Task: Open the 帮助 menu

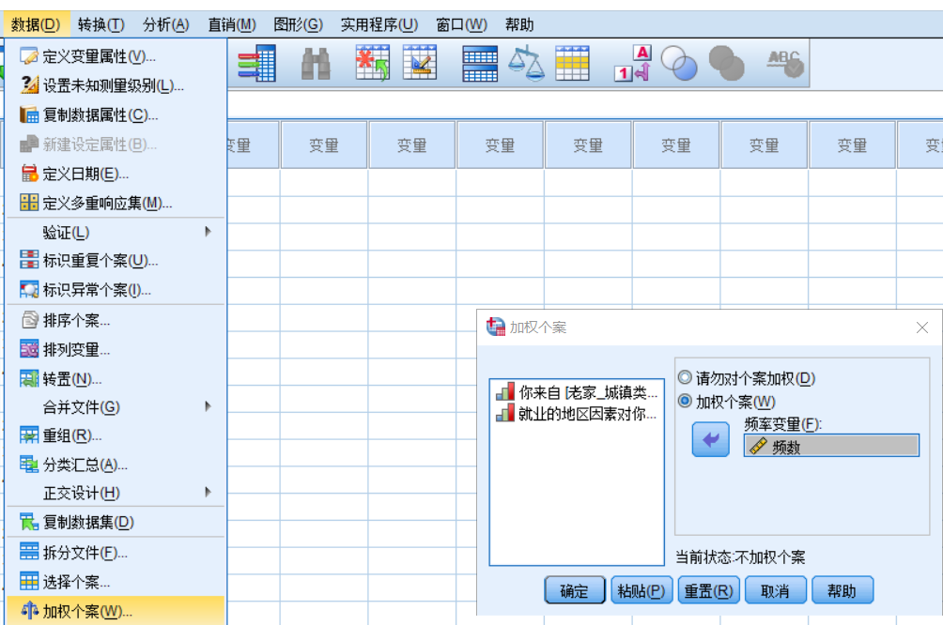Action: tap(519, 24)
